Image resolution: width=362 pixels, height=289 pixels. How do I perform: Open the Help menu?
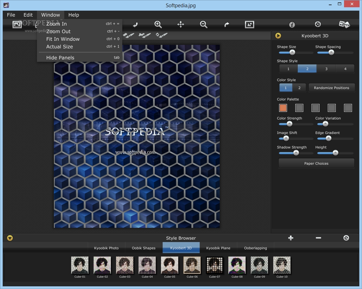pos(74,15)
